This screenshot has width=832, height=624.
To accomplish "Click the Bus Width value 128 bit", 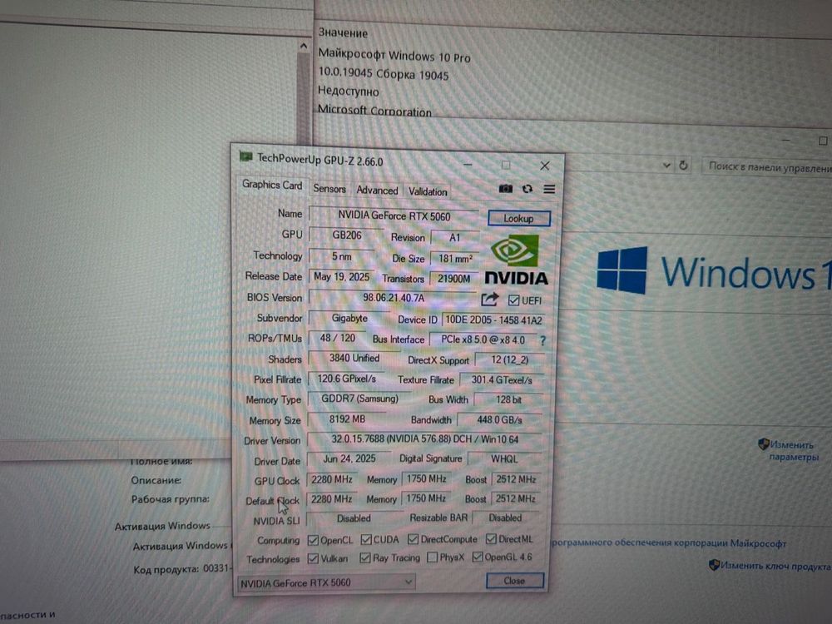I will click(x=508, y=399).
